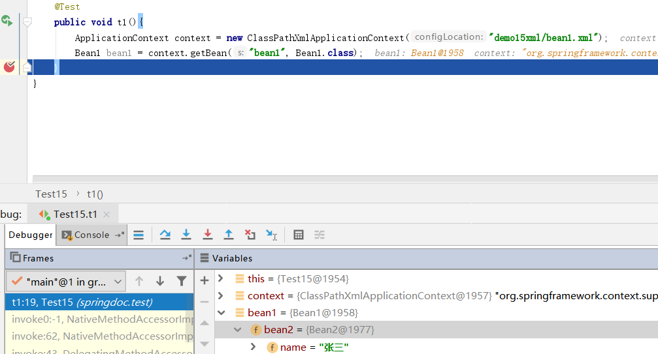The image size is (658, 354).
Task: Click the run test gutter icon for t1
Action: pyautogui.click(x=7, y=20)
